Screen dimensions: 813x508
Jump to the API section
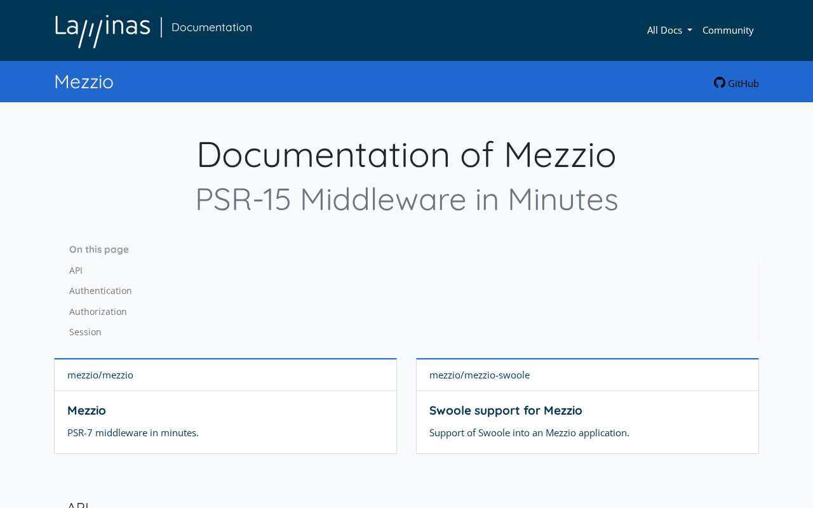(76, 271)
